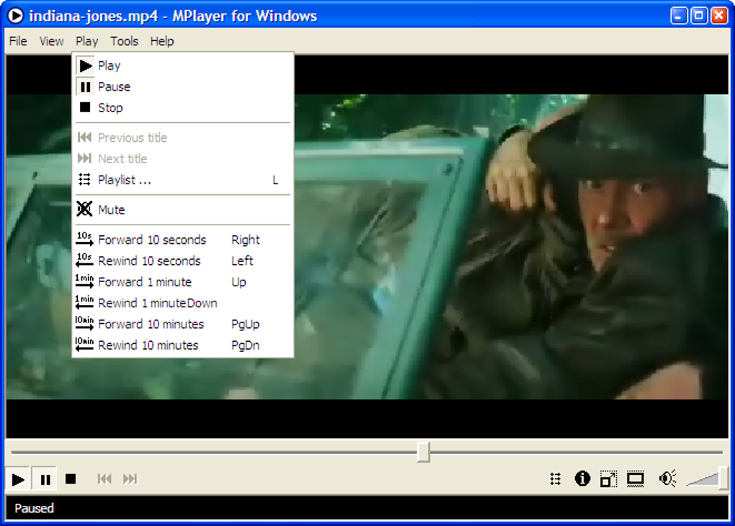Select Stop in the Play menu
Screen dimensions: 735x526
183,108
